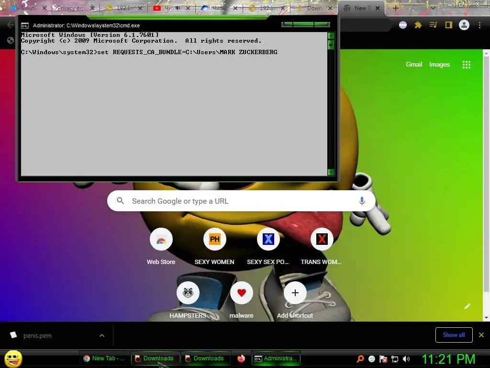Click the browser back arrow
This screenshot has height=368, width=490.
[x=11, y=25]
